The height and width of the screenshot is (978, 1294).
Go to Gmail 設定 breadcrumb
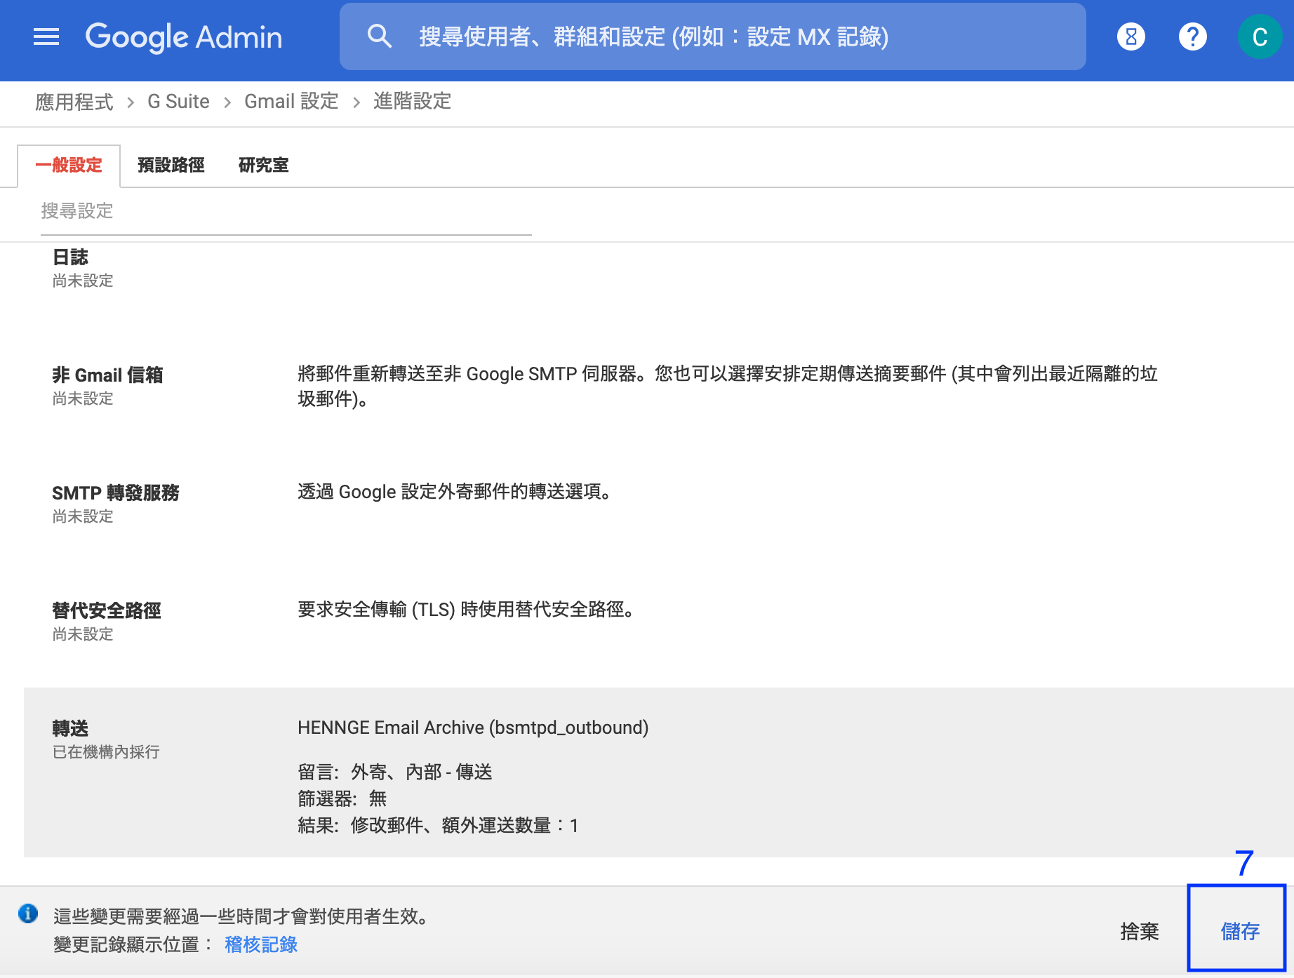coord(291,102)
